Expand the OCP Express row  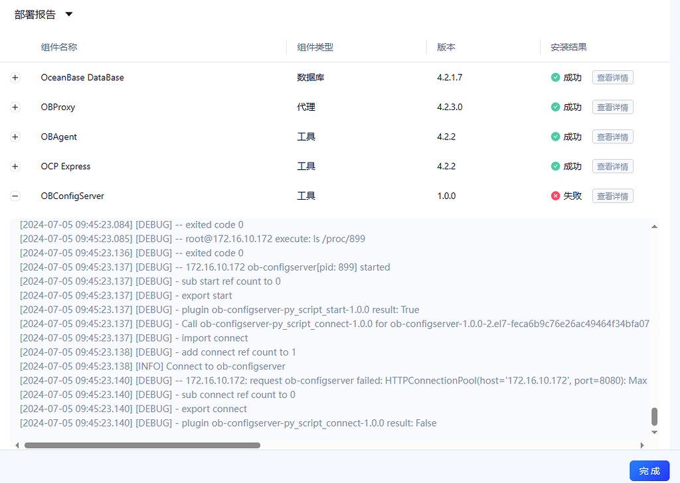click(x=15, y=167)
